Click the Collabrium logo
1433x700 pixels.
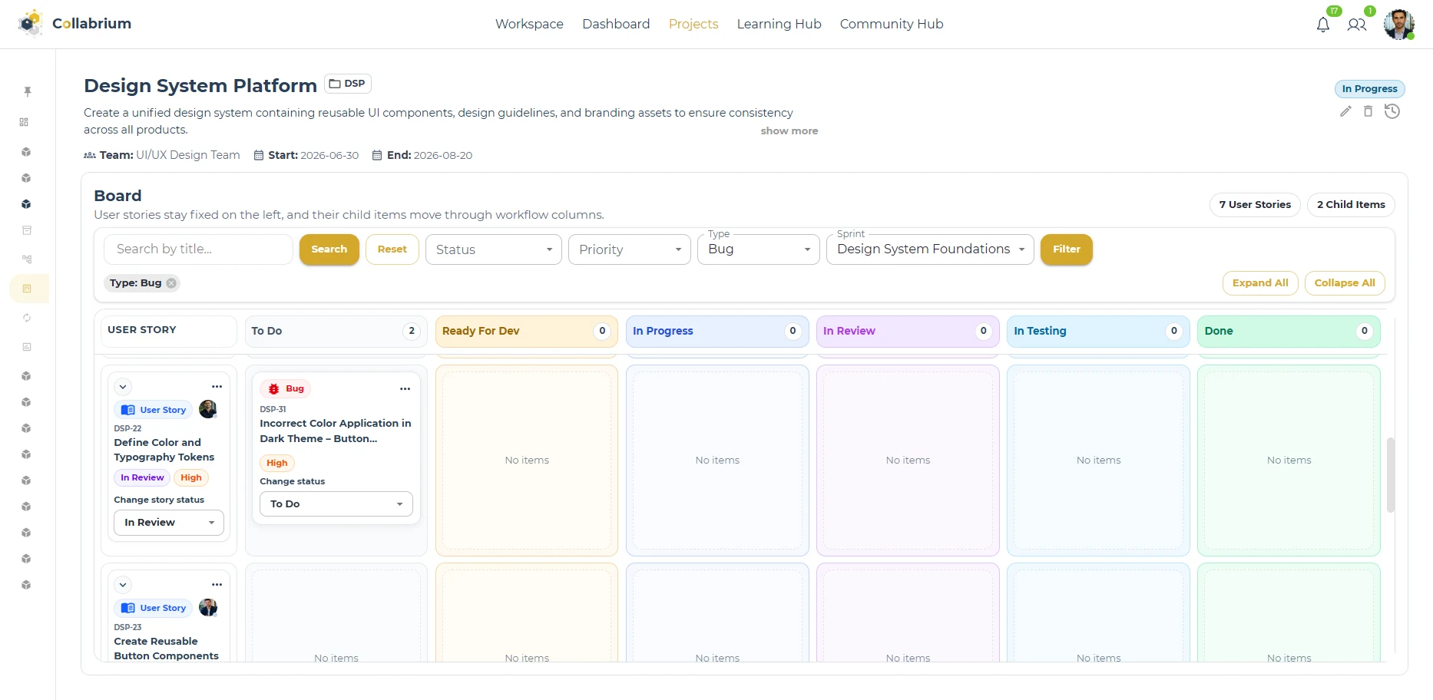tap(74, 23)
